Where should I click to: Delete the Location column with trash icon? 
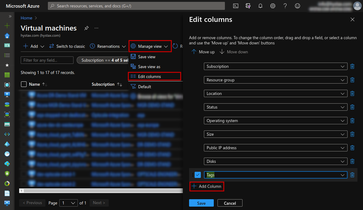pos(352,93)
